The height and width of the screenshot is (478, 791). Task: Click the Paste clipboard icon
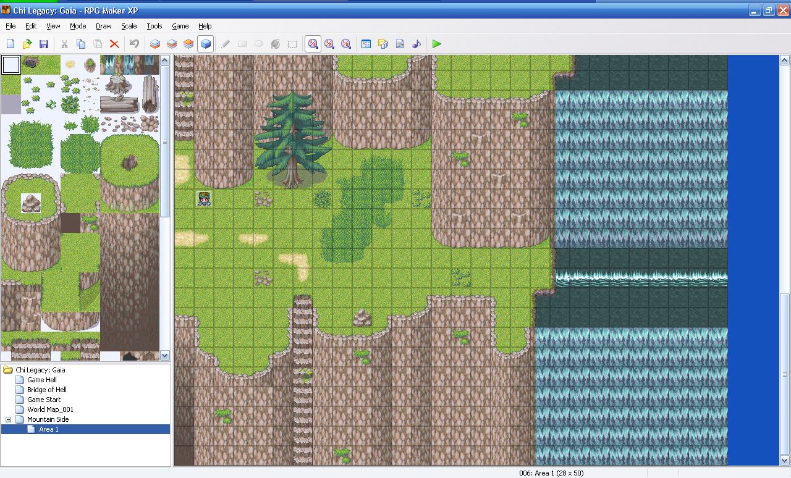pos(98,44)
